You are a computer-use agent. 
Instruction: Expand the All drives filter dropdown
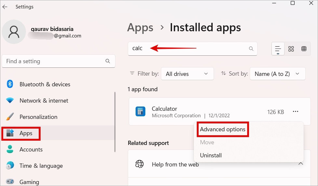tap(187, 74)
